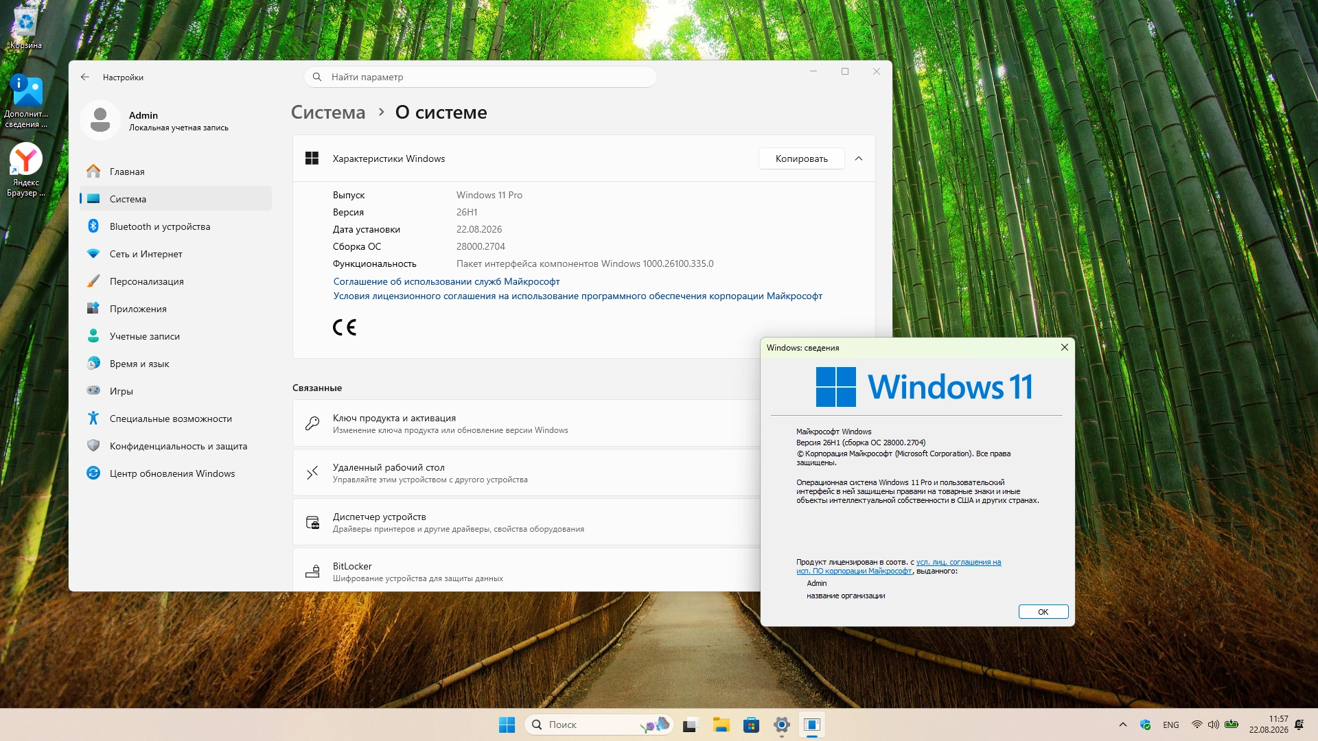This screenshot has height=741, width=1318.
Task: Open the Дополнительные сведения desktop shortcut
Action: coord(26,102)
